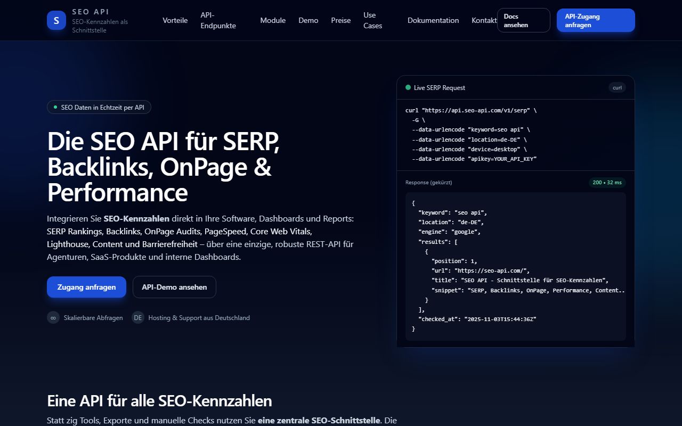The image size is (682, 426).
Task: Click the SEO API brand name
Action: pyautogui.click(x=91, y=12)
